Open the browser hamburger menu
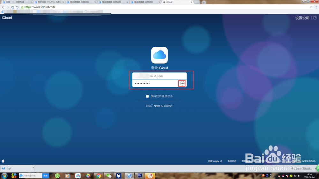The image size is (319, 179). [316, 7]
